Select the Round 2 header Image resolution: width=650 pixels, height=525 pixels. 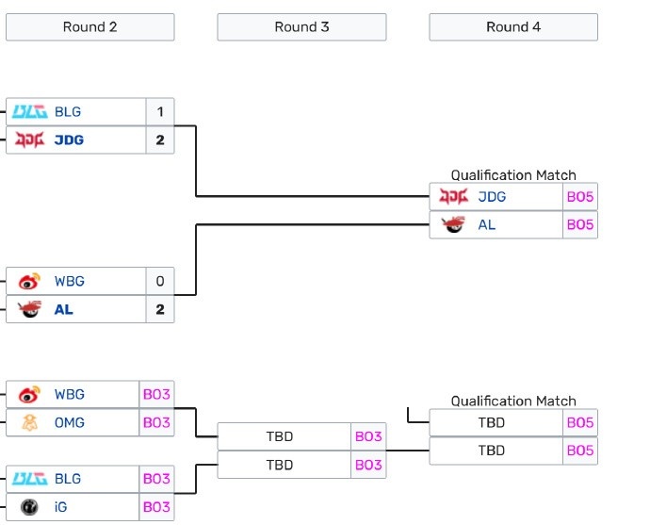click(x=89, y=26)
